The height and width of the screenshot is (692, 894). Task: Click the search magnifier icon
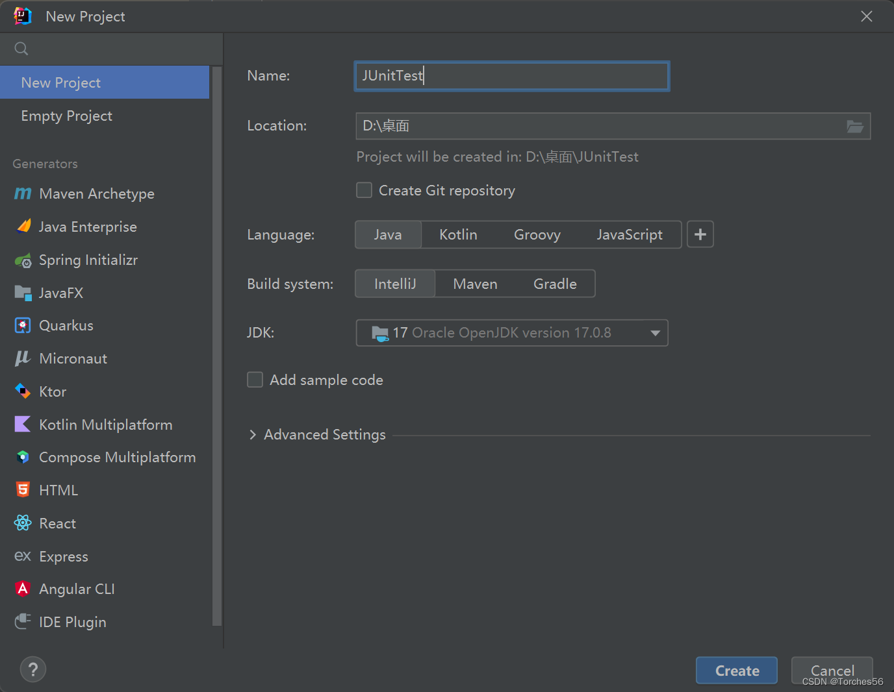point(21,49)
